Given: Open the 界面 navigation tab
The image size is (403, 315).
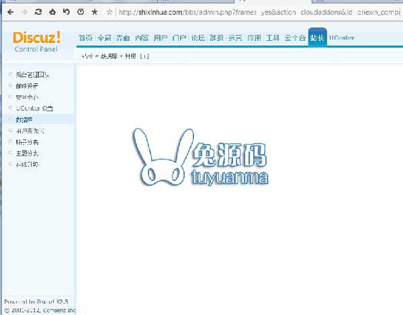Looking at the screenshot, I should click(123, 38).
